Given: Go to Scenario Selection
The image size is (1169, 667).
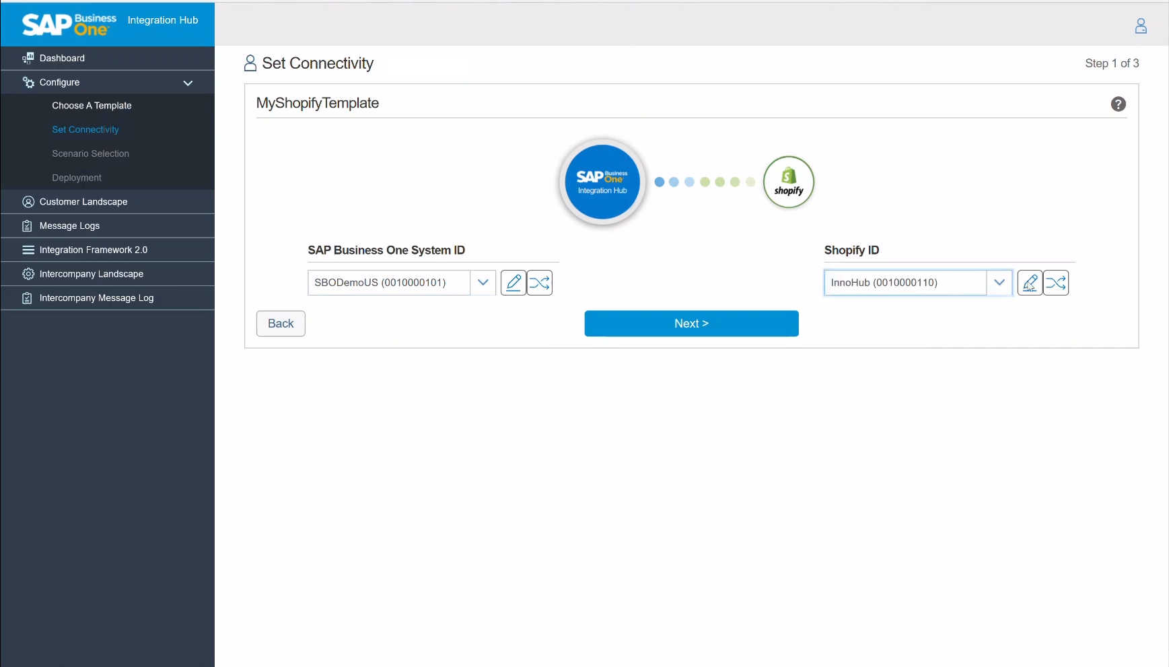Looking at the screenshot, I should (91, 154).
